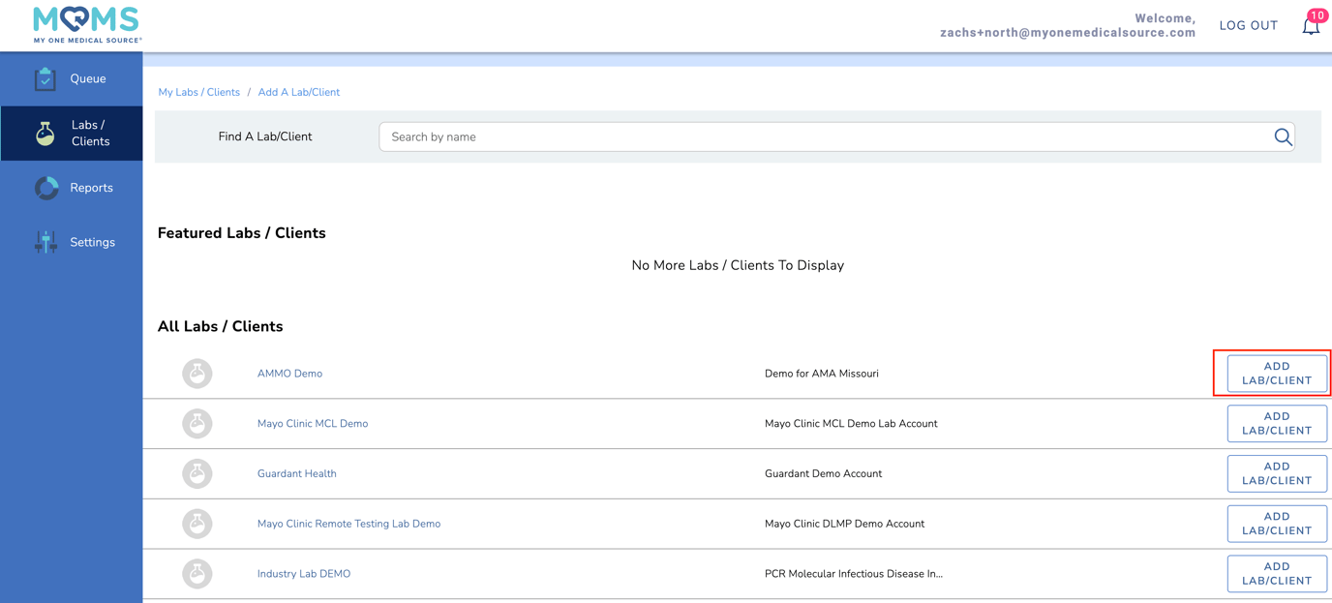
Task: Go to Settings in the sidebar
Action: [x=72, y=242]
